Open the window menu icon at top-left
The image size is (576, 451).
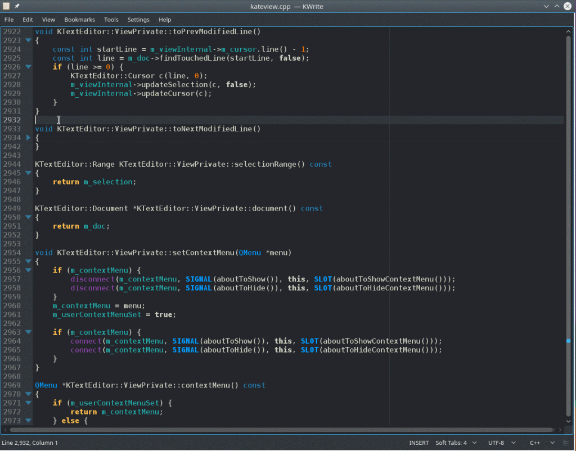[6, 6]
